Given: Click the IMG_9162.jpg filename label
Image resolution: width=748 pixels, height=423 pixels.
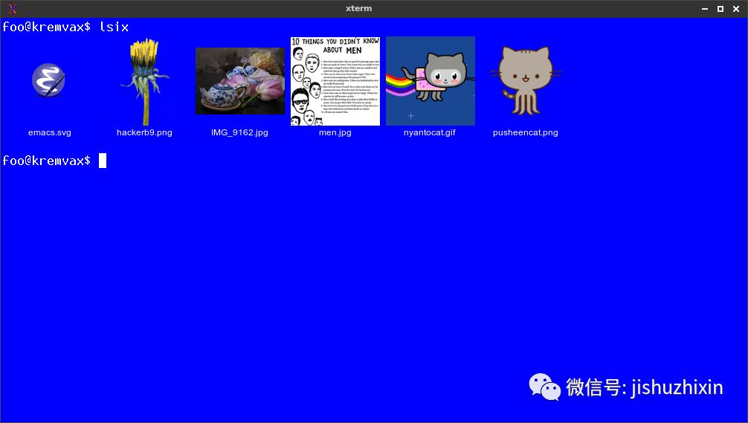Looking at the screenshot, I should coord(239,132).
